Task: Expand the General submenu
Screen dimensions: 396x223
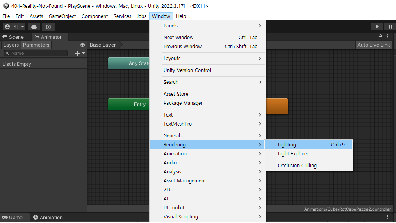Action: tap(208, 136)
